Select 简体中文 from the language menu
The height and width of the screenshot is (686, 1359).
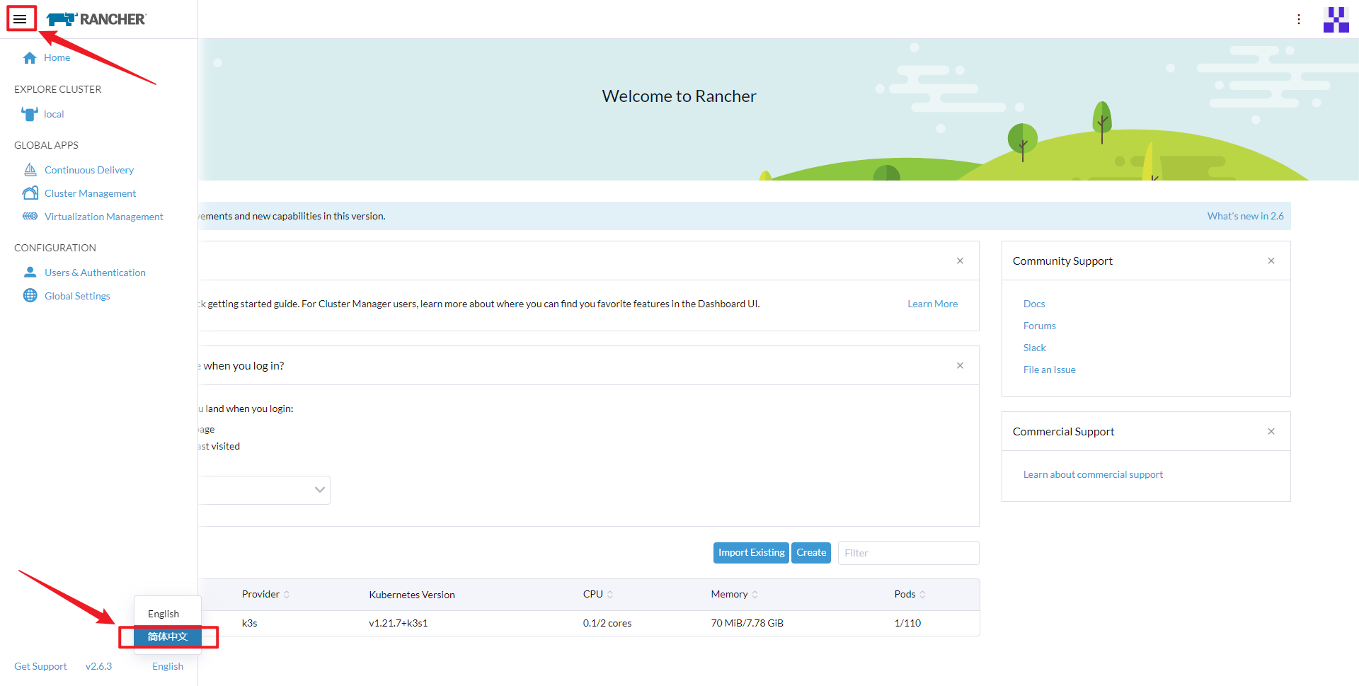pyautogui.click(x=168, y=636)
